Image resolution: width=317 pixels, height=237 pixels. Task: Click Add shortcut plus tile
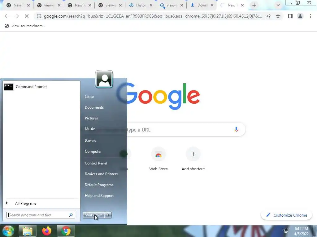pyautogui.click(x=193, y=159)
